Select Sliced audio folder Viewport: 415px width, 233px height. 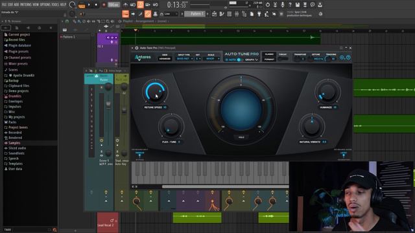click(17, 148)
